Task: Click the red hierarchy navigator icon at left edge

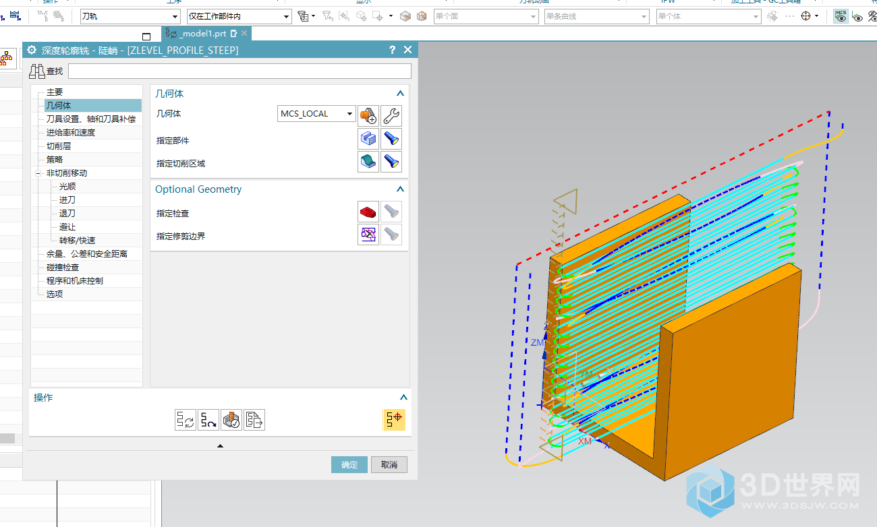Action: (x=7, y=59)
